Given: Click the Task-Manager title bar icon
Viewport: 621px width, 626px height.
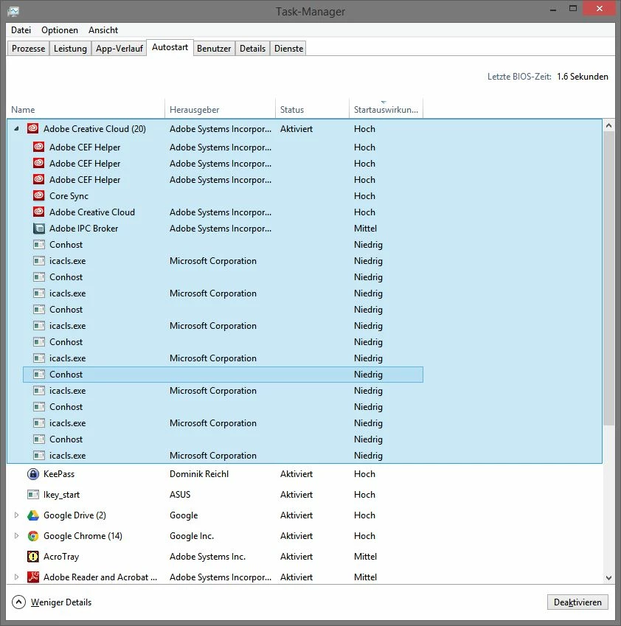Looking at the screenshot, I should pos(13,11).
